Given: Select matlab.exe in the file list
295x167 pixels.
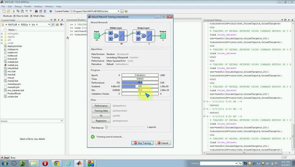Looking at the screenshot, I should (13, 65).
